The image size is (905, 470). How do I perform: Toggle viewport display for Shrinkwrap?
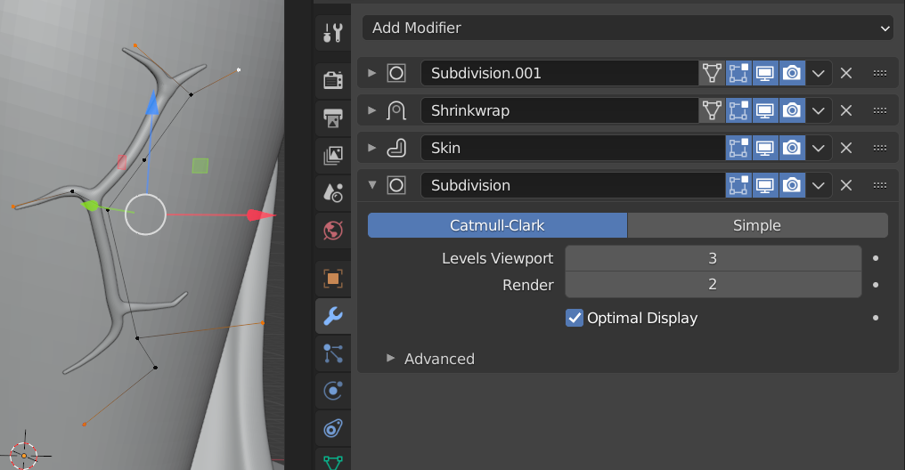point(765,110)
